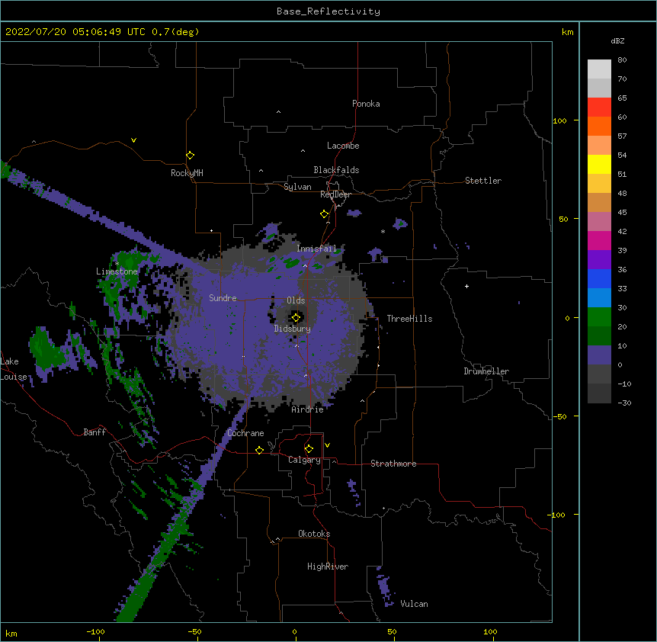Click the yellow diamond marker above Calgary label

tap(309, 449)
